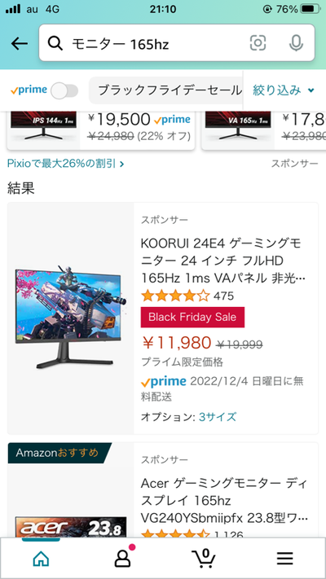
Task: Open the home tab icon
Action: click(x=41, y=559)
